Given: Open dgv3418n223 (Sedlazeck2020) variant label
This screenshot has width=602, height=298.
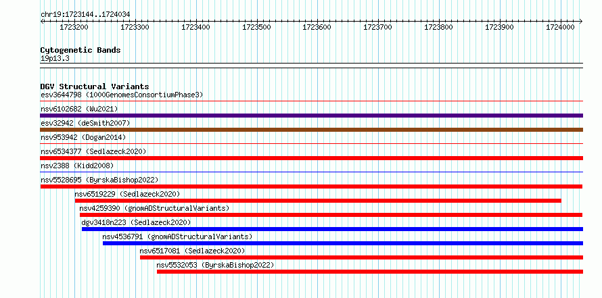Looking at the screenshot, I should tap(136, 222).
